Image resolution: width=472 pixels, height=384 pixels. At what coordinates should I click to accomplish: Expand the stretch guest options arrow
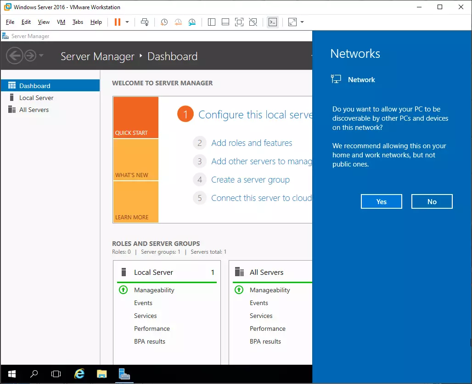pos(302,22)
